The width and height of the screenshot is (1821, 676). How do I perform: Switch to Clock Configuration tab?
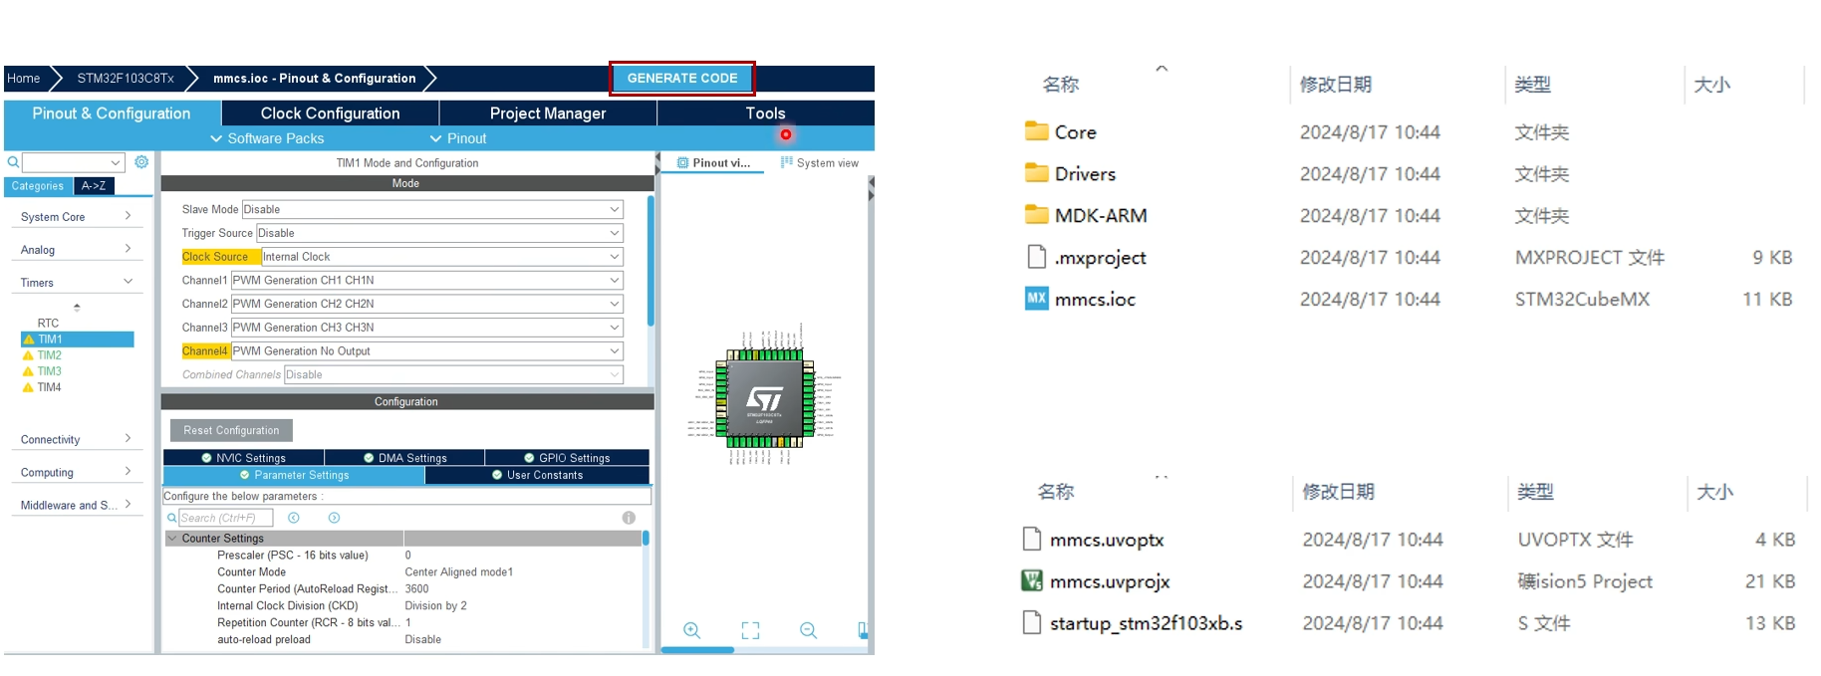pyautogui.click(x=330, y=113)
